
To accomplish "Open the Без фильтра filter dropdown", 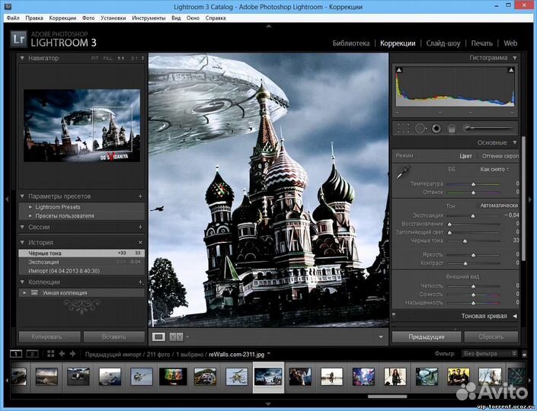I will coord(489,353).
